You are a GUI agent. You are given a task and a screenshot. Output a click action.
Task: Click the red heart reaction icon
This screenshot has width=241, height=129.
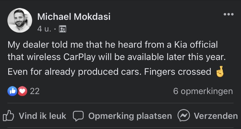[22, 91]
